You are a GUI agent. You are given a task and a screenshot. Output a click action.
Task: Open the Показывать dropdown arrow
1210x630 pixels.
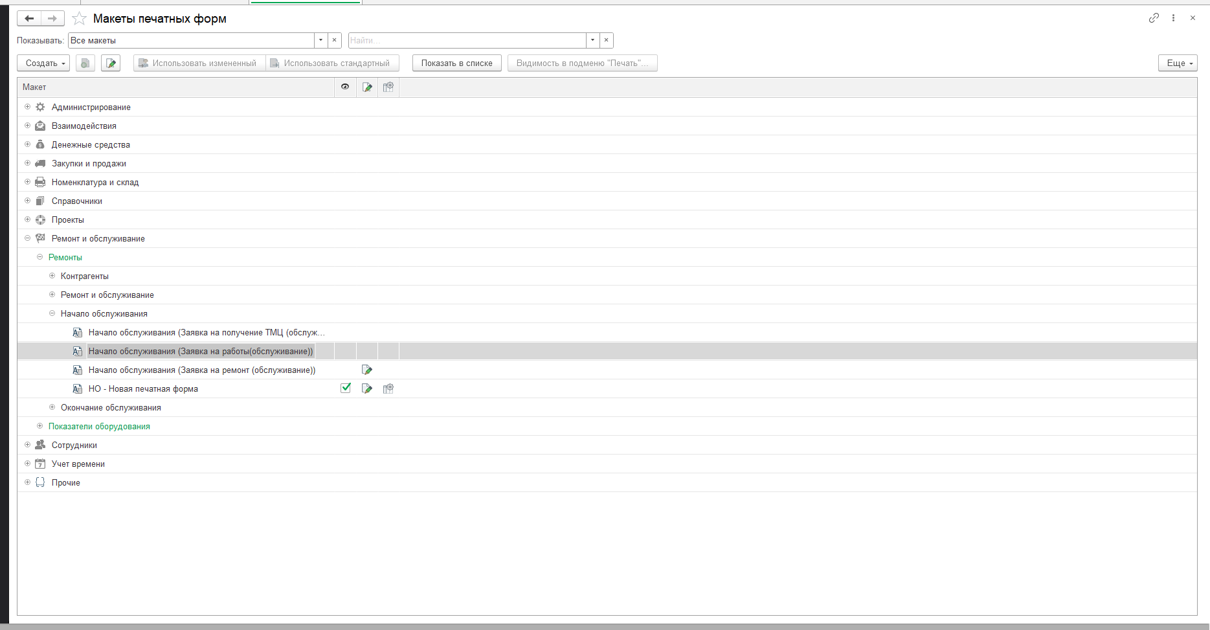[320, 40]
